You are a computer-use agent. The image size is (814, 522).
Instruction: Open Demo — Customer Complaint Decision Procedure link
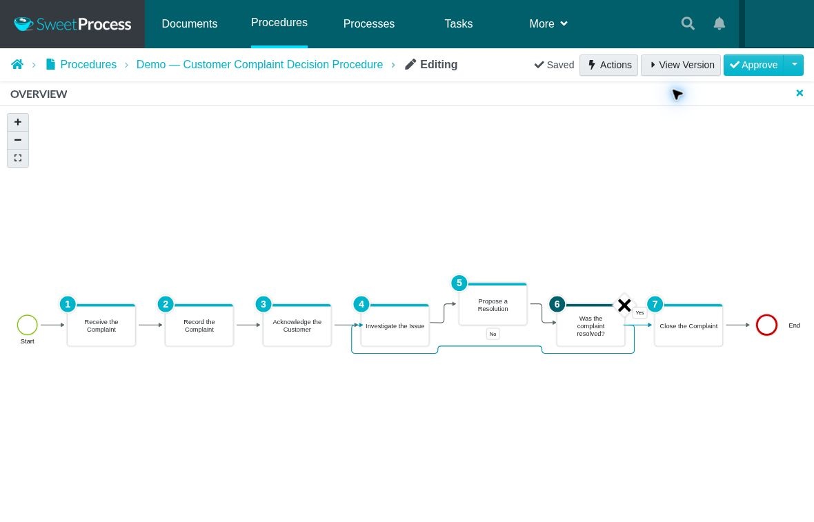259,64
